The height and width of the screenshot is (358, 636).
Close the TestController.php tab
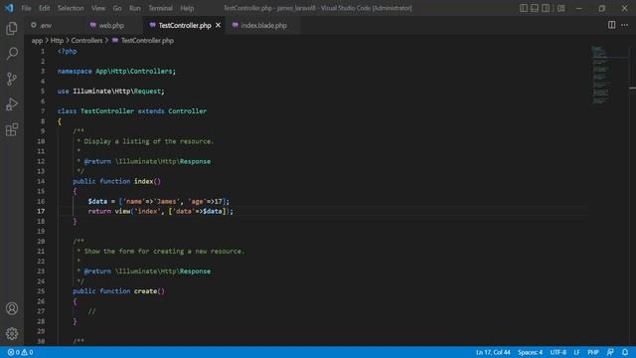[x=219, y=25]
